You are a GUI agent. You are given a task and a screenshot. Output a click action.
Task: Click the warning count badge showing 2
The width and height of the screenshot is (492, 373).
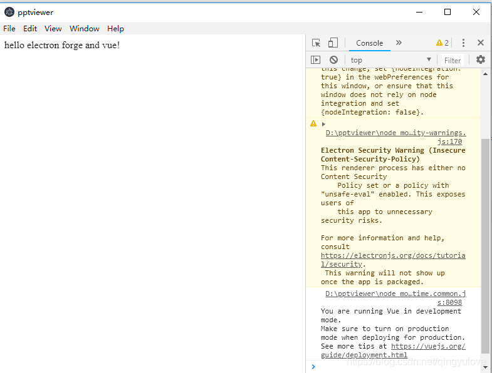442,43
